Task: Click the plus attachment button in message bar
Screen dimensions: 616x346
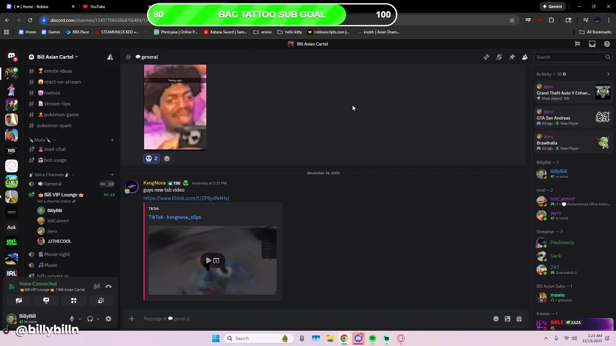Action: (x=132, y=319)
